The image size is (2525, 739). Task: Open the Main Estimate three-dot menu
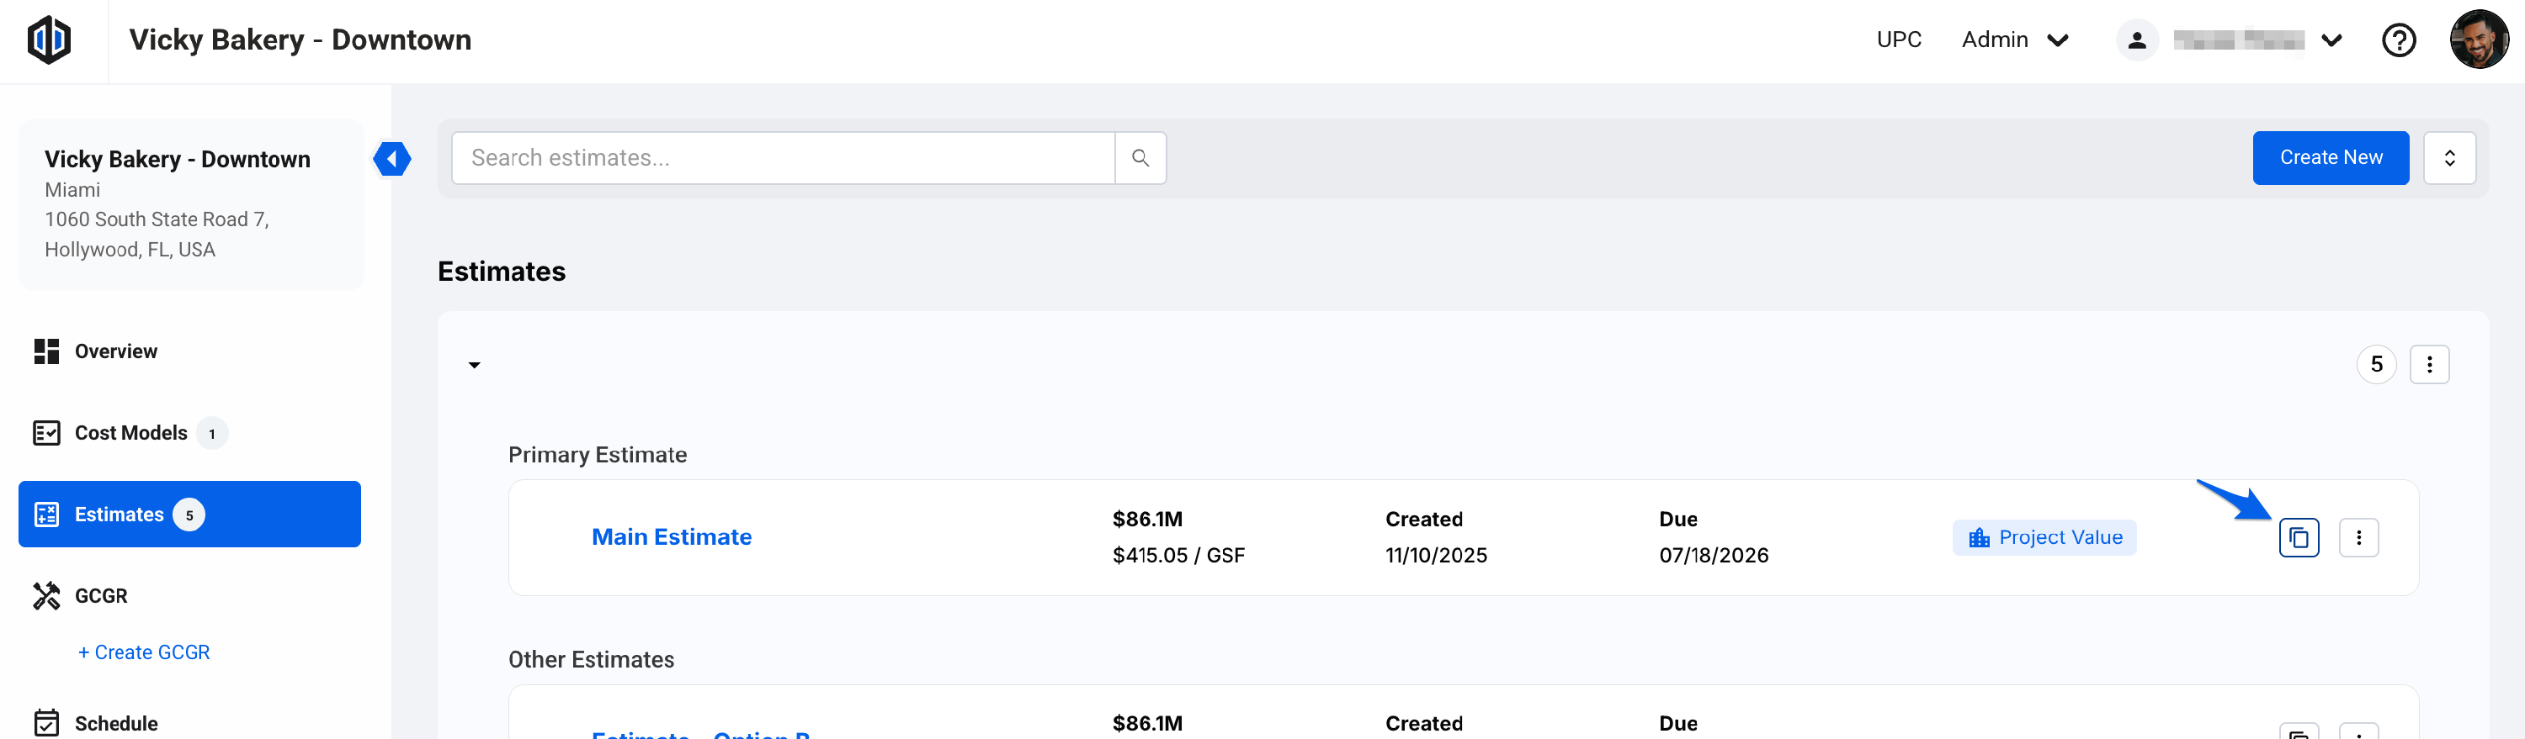coord(2358,537)
